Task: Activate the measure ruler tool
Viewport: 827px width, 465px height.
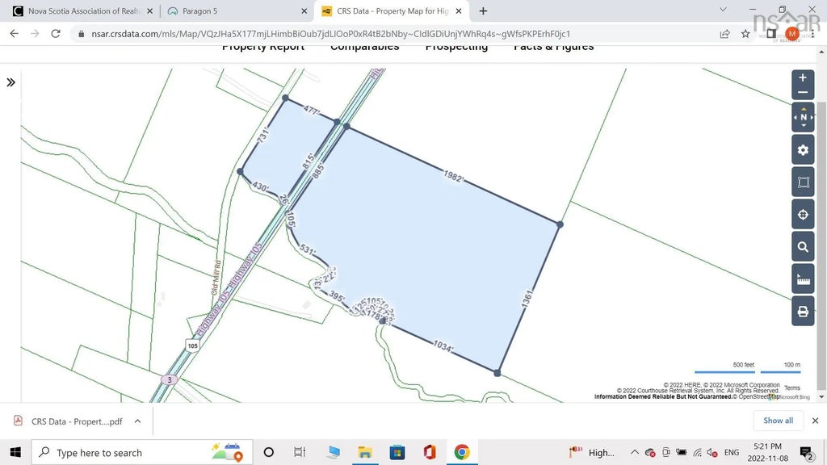Action: [803, 279]
